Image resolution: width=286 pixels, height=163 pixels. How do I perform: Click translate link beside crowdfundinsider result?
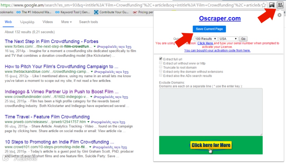tap(111, 97)
